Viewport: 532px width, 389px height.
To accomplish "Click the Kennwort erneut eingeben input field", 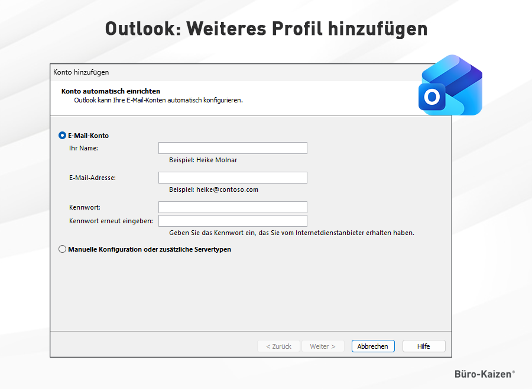I will [232, 221].
